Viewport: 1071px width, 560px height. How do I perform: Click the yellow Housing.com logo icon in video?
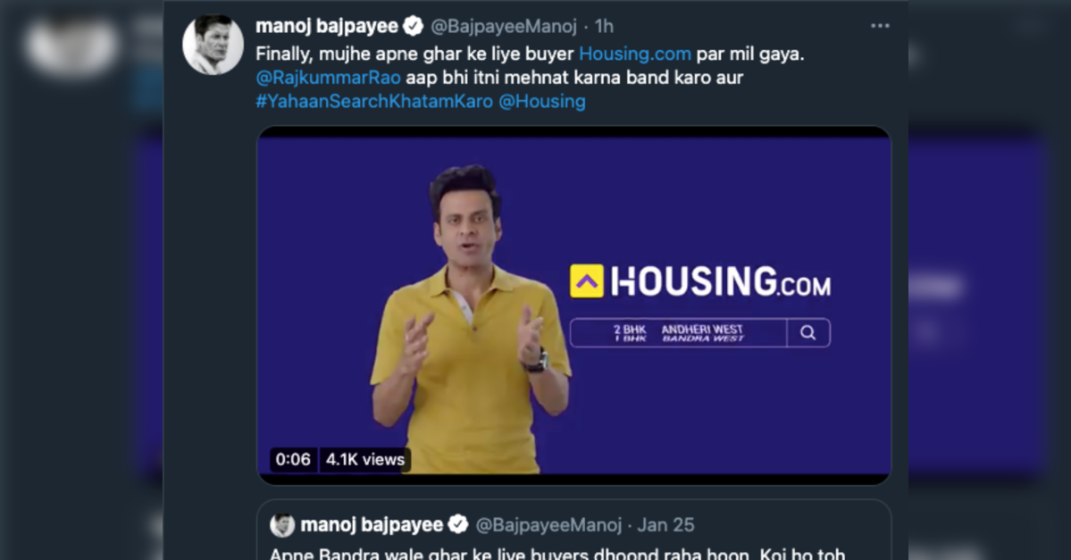pos(587,280)
